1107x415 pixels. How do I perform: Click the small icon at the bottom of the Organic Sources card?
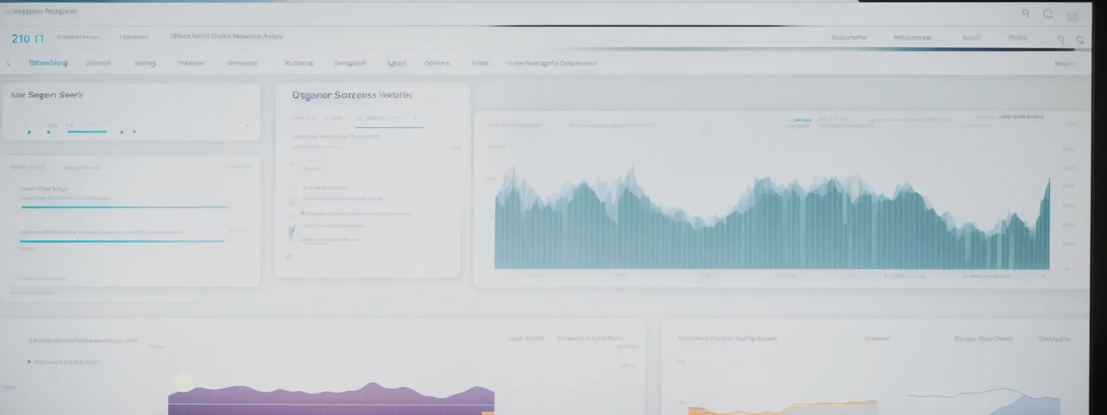pyautogui.click(x=290, y=257)
